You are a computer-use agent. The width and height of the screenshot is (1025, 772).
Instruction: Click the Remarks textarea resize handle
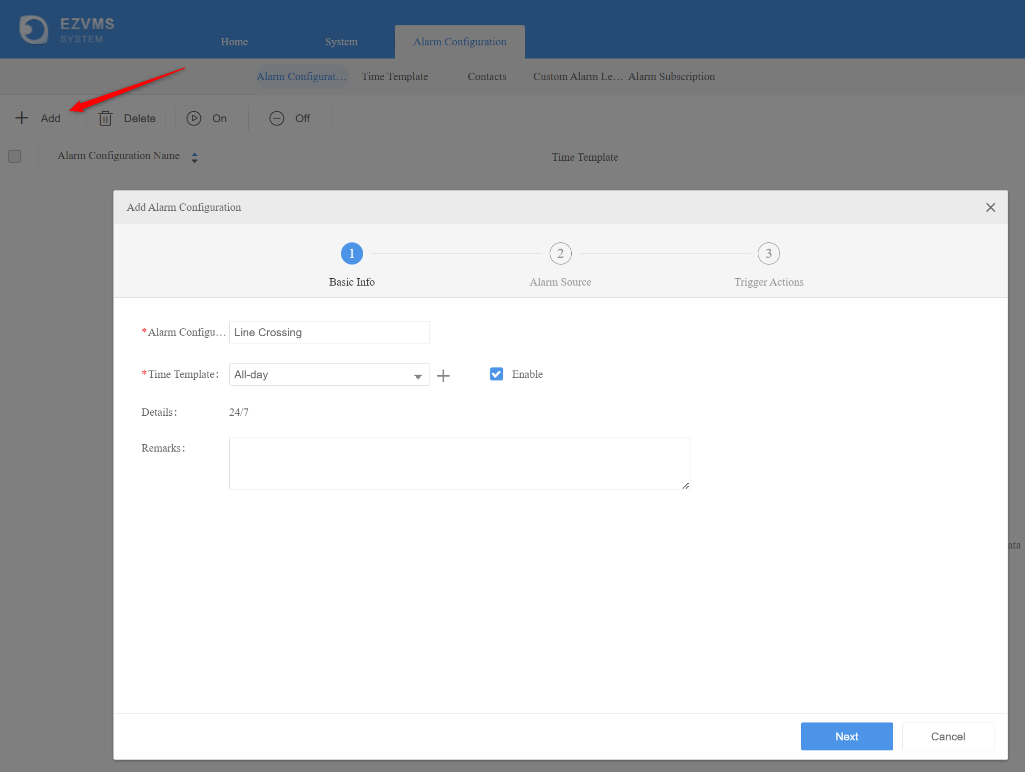686,486
